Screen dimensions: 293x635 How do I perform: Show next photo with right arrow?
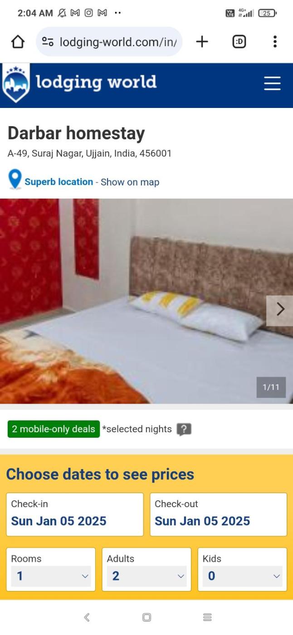pyautogui.click(x=280, y=309)
